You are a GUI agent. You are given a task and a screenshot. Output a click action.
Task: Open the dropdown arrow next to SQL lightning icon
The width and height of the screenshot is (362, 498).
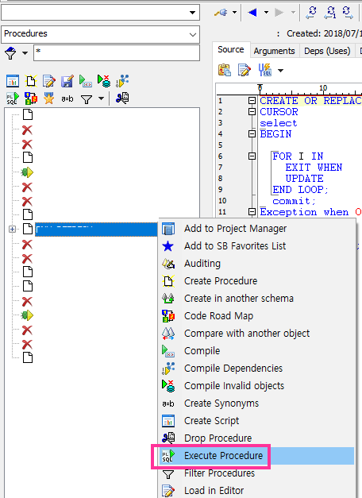click(281, 71)
